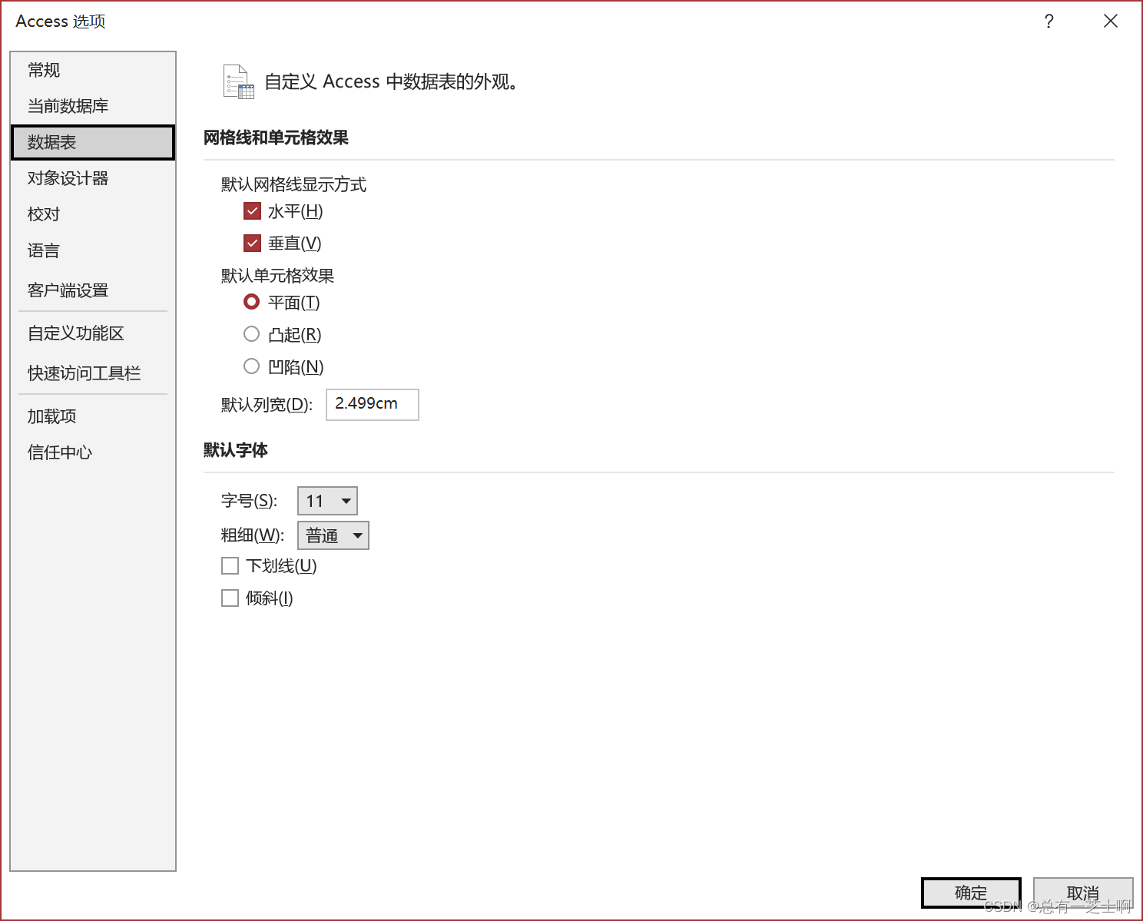This screenshot has width=1143, height=921.
Task: Open 客户端设置 category
Action: click(x=93, y=290)
